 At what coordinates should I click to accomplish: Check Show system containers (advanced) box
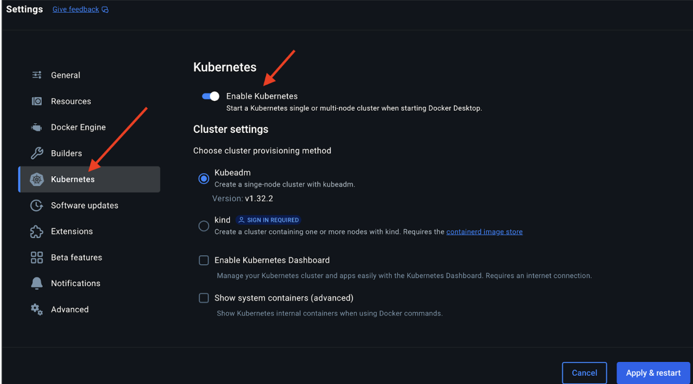tap(204, 298)
